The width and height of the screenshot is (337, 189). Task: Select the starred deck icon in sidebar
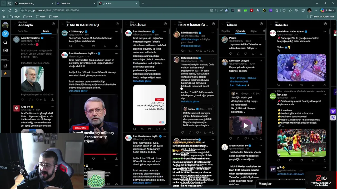5,73
